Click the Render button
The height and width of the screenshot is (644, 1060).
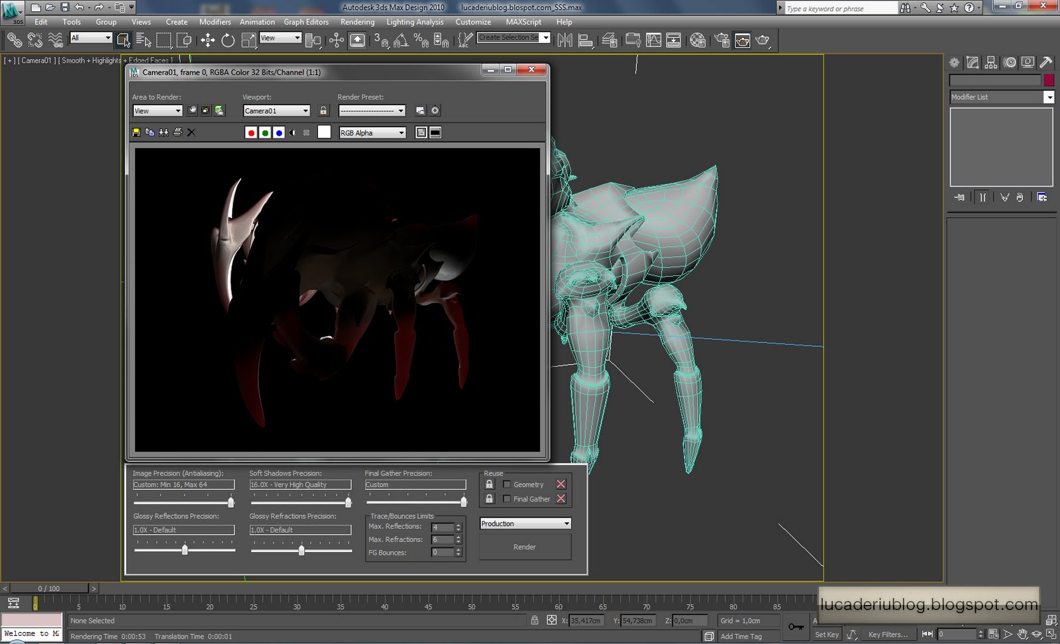[x=525, y=547]
